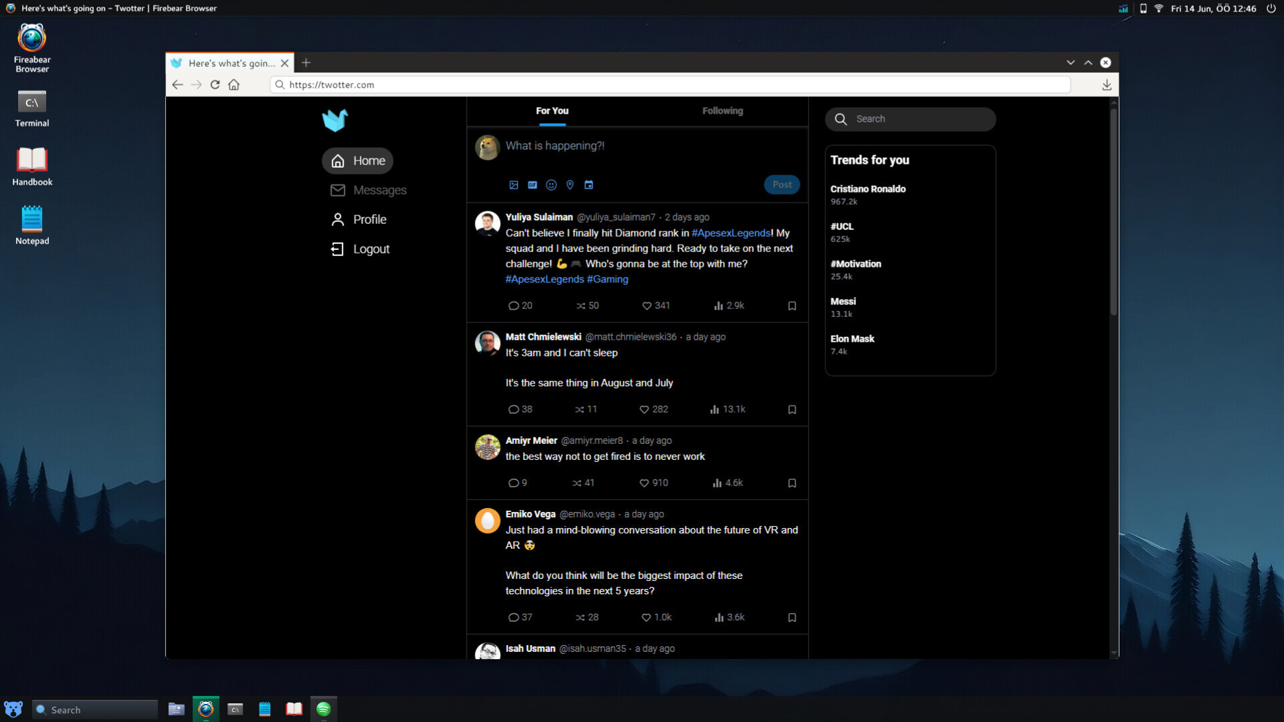Like Matt Chmielewski's 3am tweet
Screen dimensions: 1284x722
(644, 409)
